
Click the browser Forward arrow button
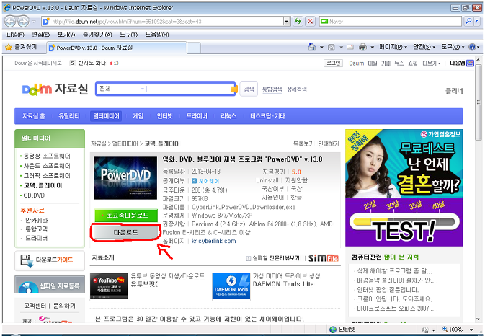click(23, 22)
